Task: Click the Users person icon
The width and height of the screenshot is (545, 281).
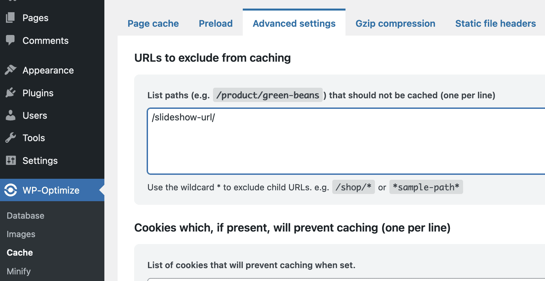Action: pyautogui.click(x=11, y=115)
